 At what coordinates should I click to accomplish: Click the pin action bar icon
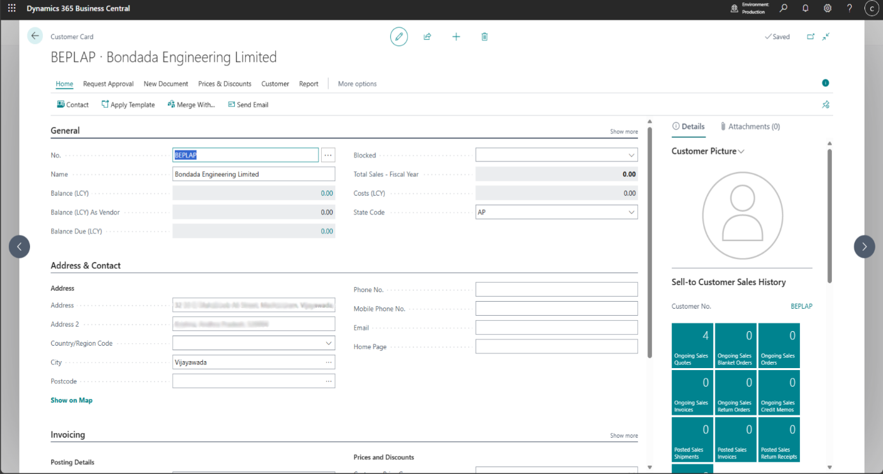(x=826, y=105)
